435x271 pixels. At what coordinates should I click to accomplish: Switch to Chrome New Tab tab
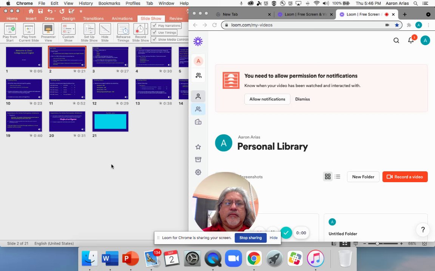(243, 14)
